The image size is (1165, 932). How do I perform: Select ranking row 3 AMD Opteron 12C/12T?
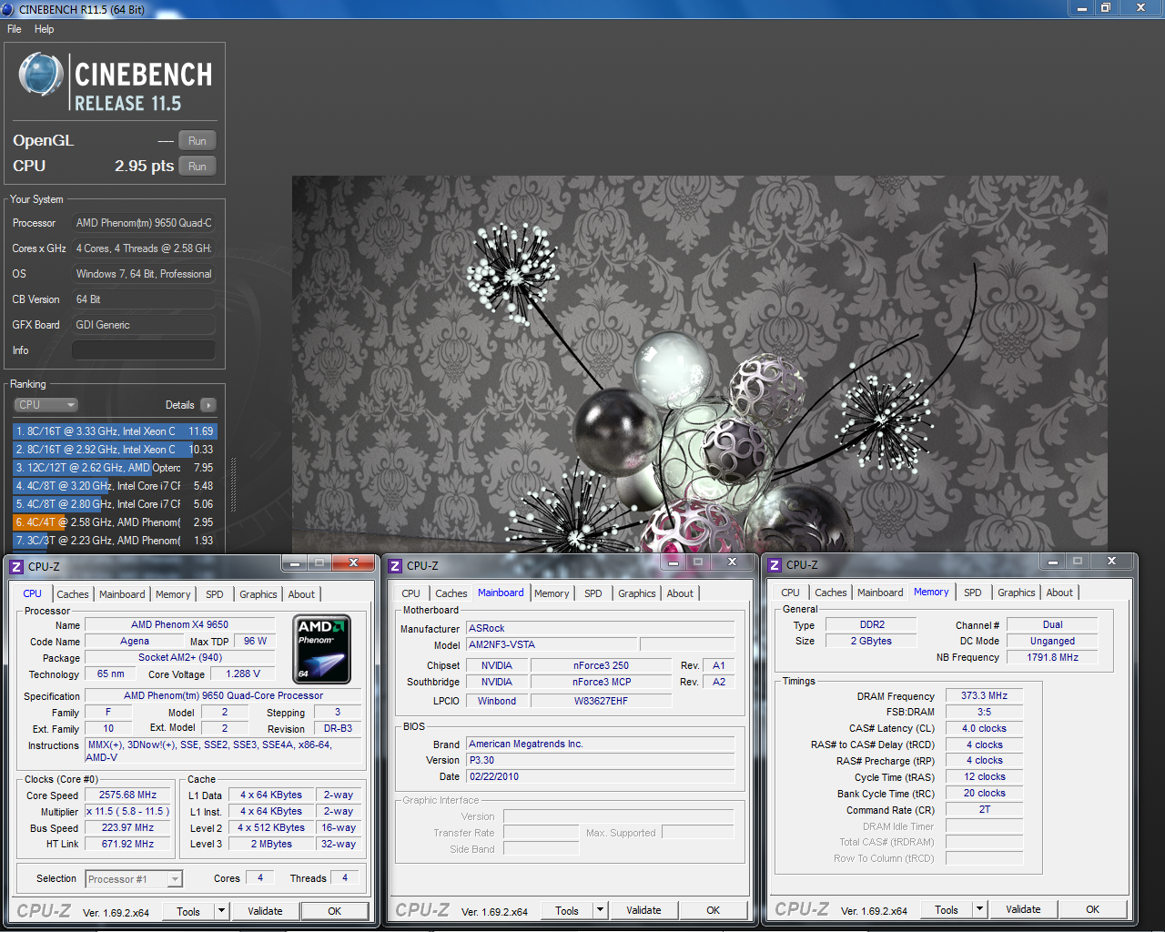(x=115, y=468)
